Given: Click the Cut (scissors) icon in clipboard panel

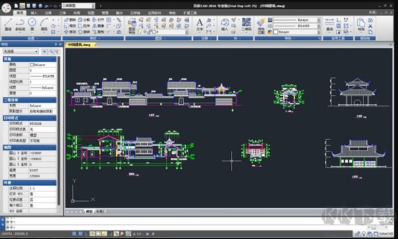Looking at the screenshot, I should (370, 26).
